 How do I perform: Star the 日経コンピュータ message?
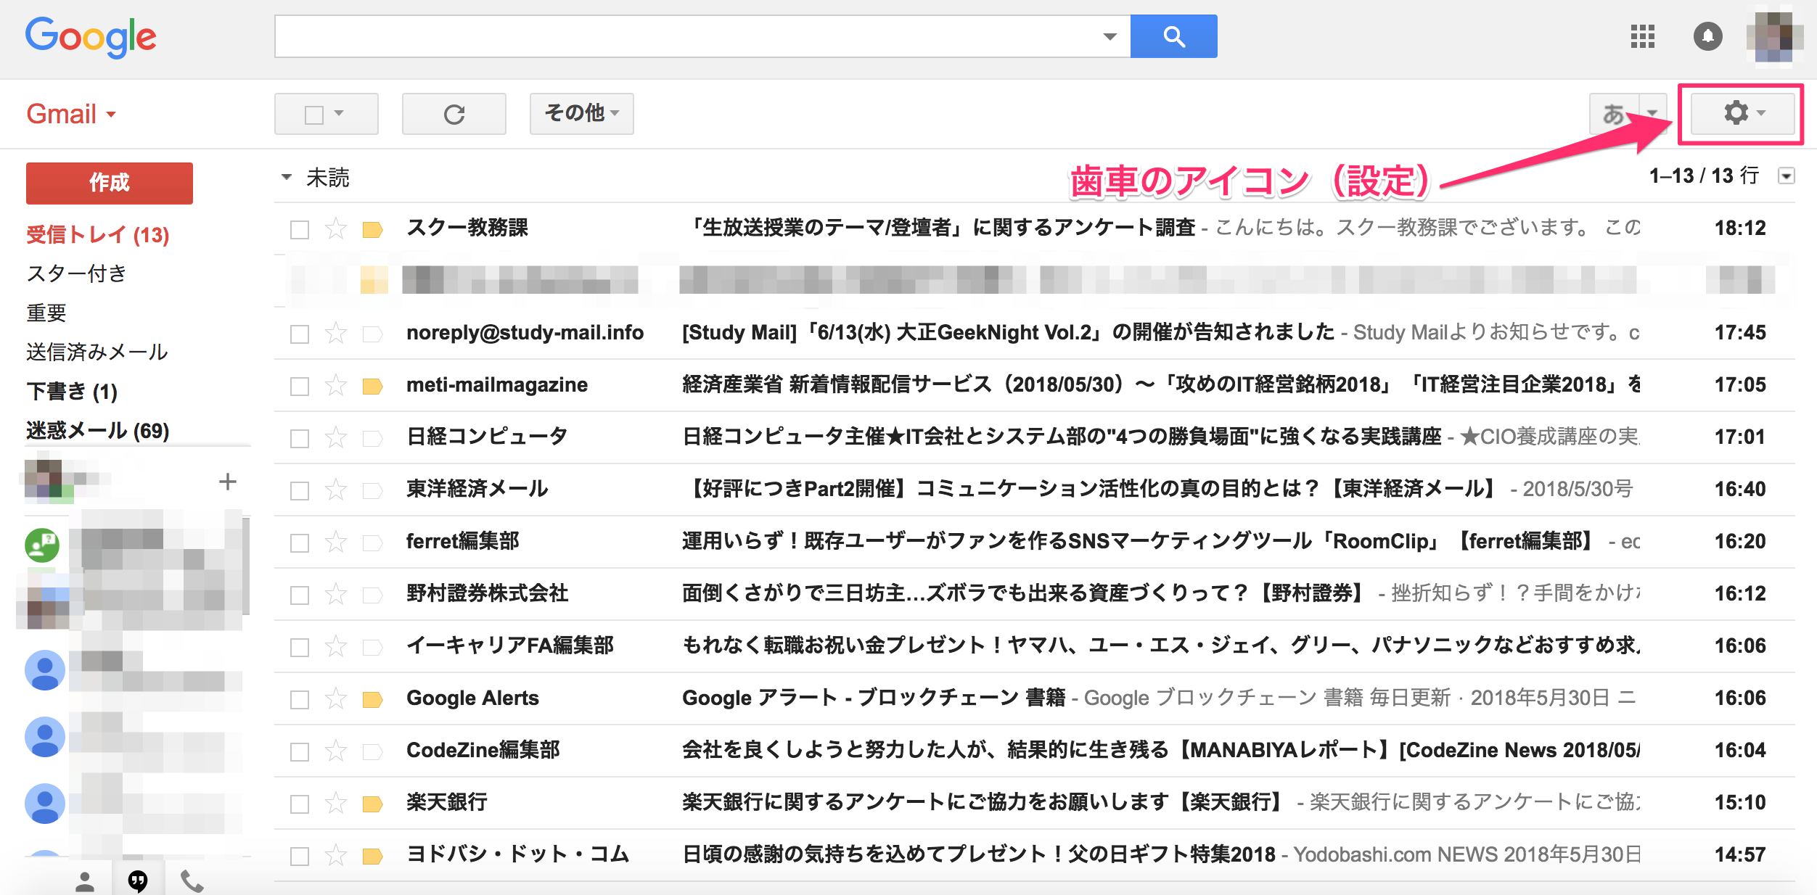(335, 437)
